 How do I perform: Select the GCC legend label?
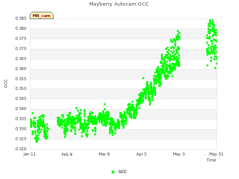[122, 172]
